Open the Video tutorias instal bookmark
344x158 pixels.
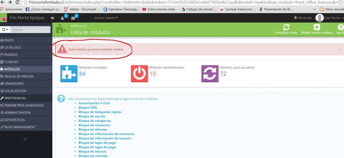(x=160, y=9)
